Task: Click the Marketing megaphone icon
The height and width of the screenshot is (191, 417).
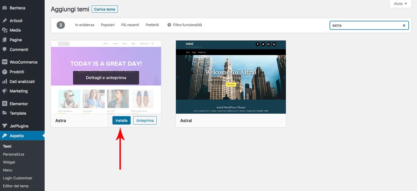Action: pos(4,91)
